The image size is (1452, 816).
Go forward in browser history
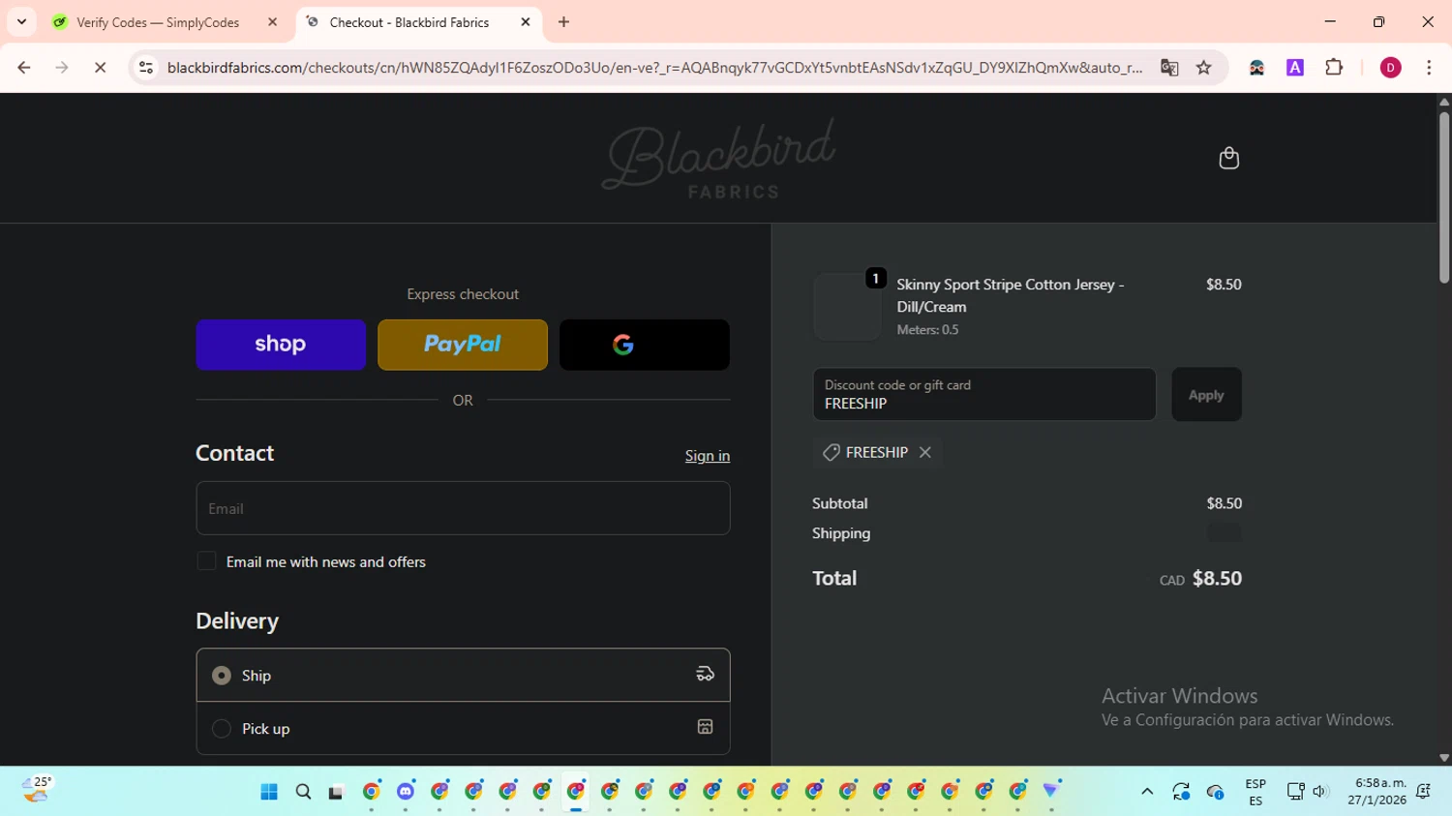pyautogui.click(x=62, y=67)
